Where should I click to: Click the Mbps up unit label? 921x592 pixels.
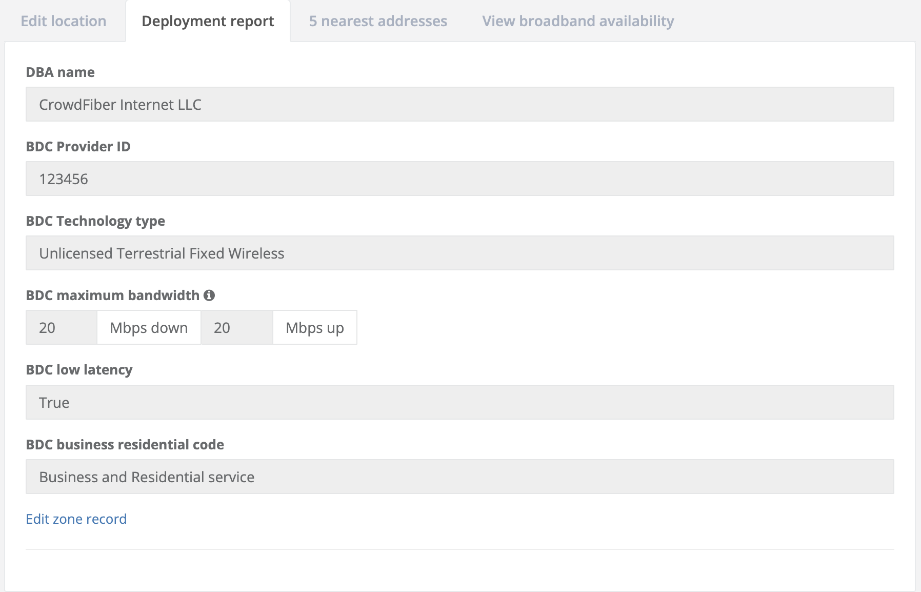[x=314, y=327]
